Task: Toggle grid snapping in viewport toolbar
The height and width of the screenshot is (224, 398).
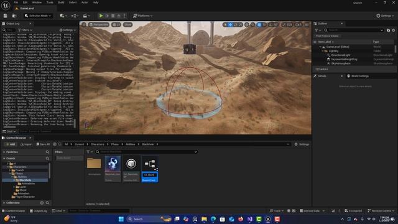Action: [x=259, y=25]
